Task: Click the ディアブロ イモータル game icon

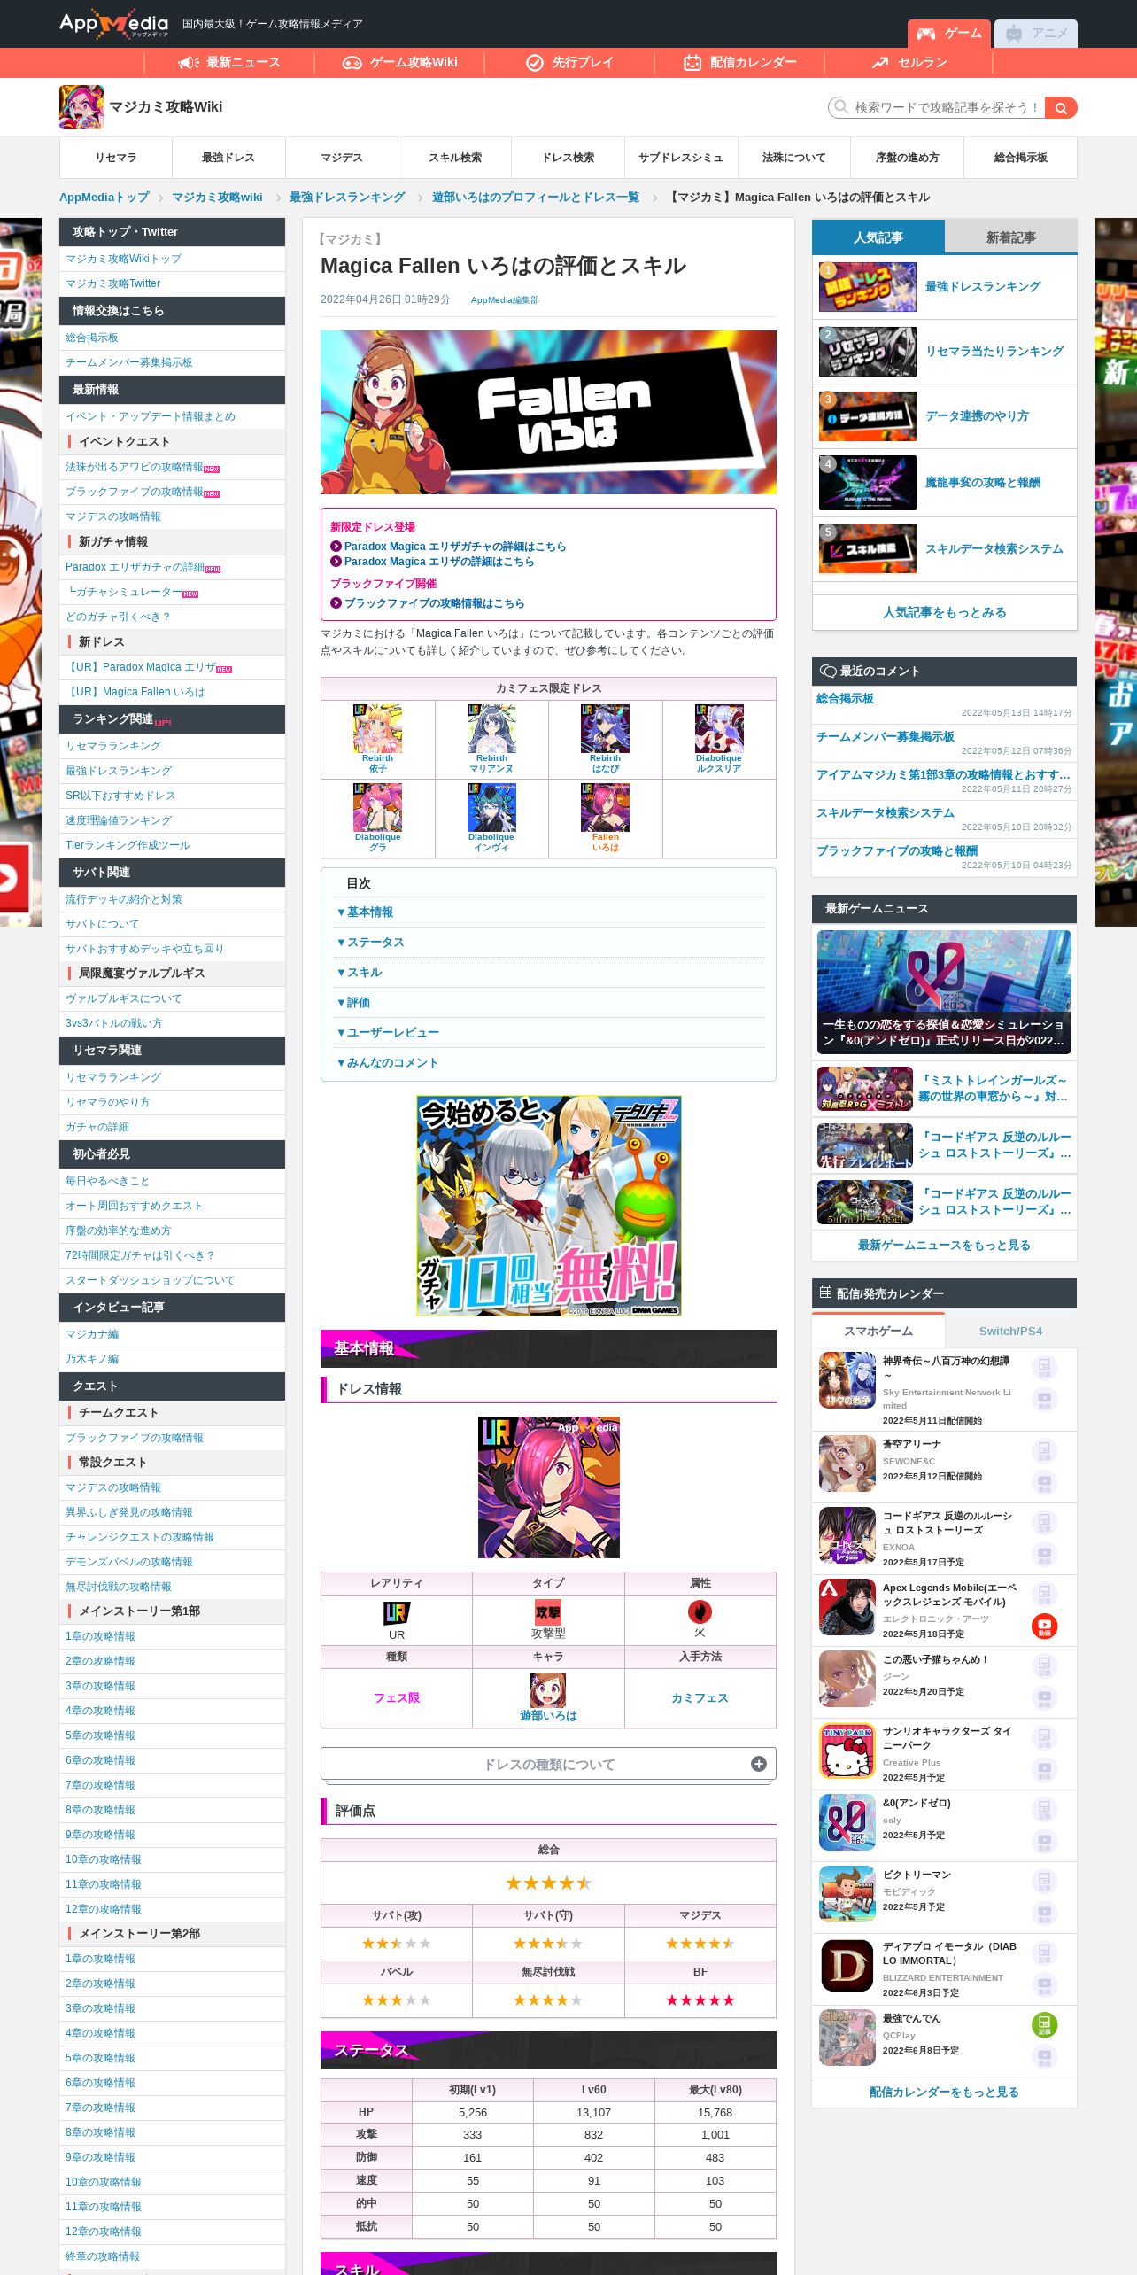Action: (847, 1966)
